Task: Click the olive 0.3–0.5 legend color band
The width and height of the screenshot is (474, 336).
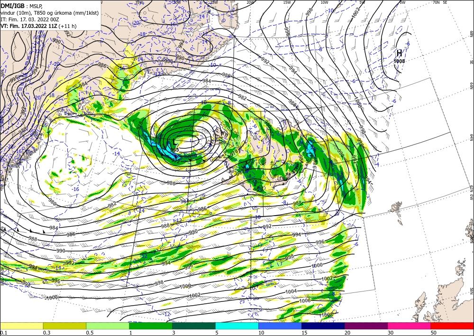Action: pos(64,326)
